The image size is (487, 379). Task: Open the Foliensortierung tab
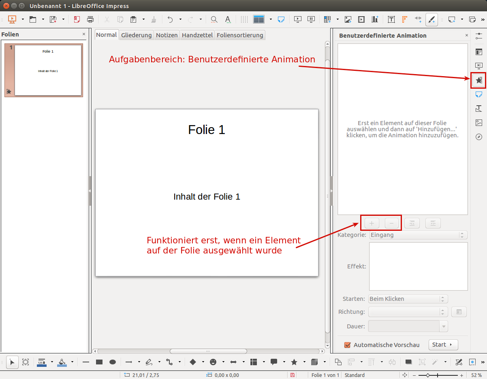click(x=240, y=35)
